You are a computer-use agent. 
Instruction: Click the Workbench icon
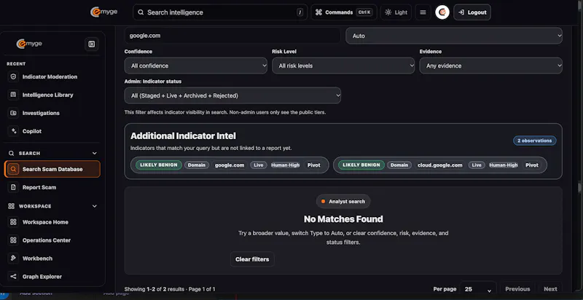pos(13,258)
